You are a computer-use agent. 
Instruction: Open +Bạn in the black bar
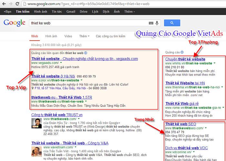[x=7, y=12]
